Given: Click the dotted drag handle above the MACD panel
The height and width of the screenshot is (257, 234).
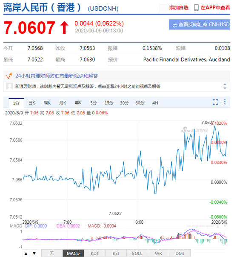Looking at the screenshot, I should pos(200,226).
